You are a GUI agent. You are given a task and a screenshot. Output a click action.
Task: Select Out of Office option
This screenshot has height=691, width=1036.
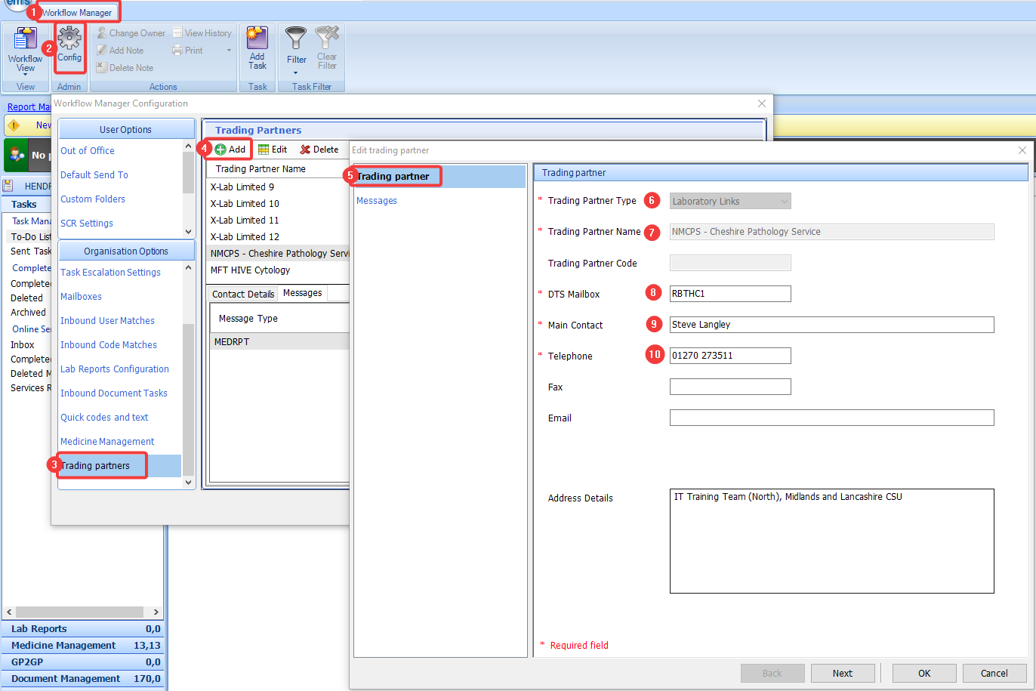click(x=88, y=151)
